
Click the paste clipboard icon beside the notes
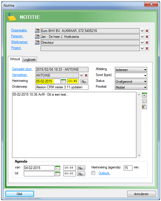point(144,107)
